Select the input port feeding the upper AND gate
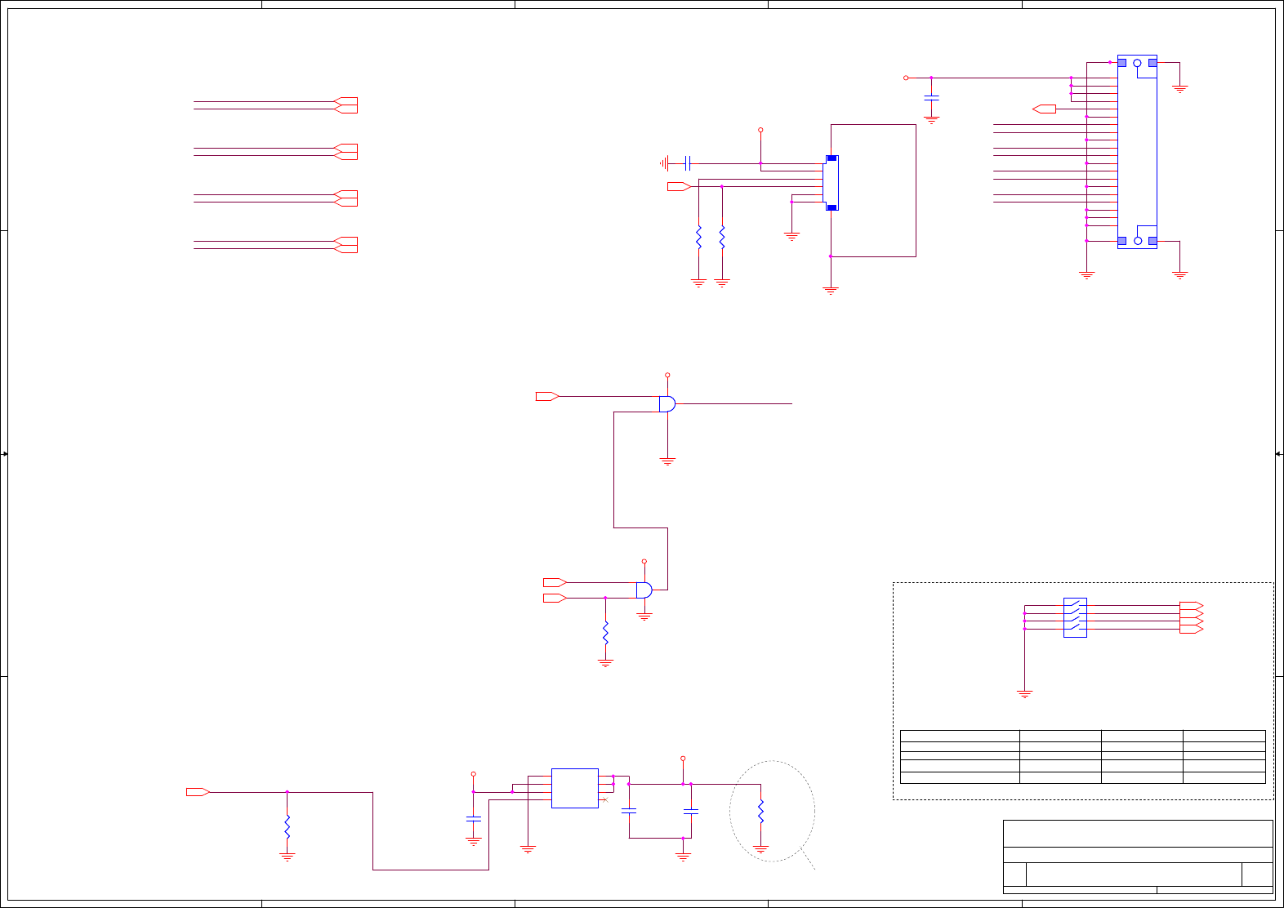 547,396
